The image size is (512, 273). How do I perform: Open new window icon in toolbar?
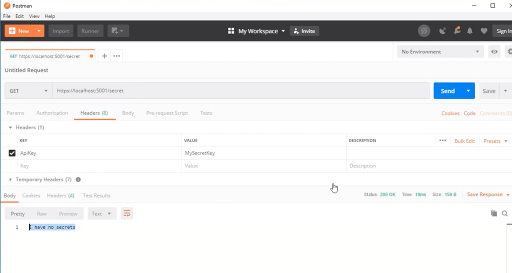pos(118,31)
